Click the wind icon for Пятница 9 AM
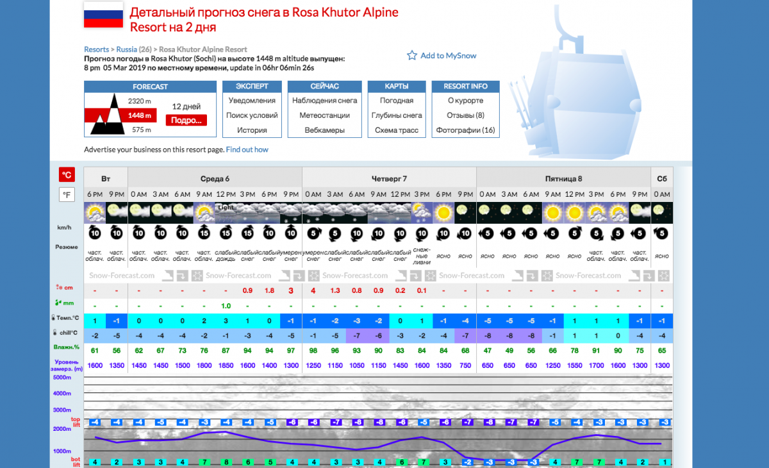This screenshot has width=769, height=468. click(552, 233)
